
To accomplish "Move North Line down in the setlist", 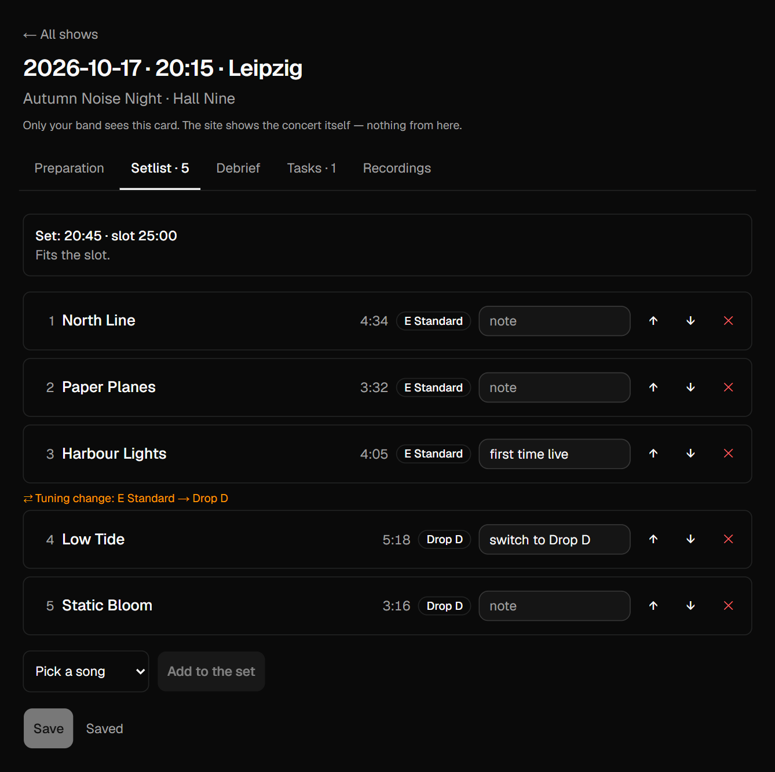I will click(690, 321).
